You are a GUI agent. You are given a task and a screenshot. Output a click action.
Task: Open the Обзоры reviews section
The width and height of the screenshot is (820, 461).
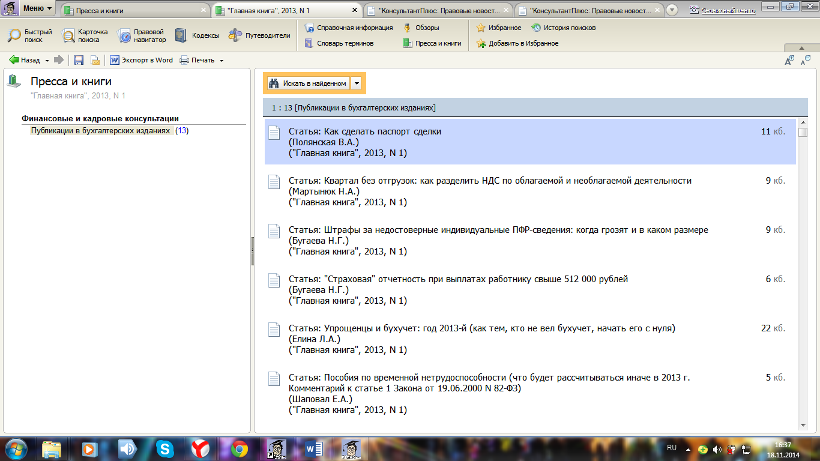421,28
